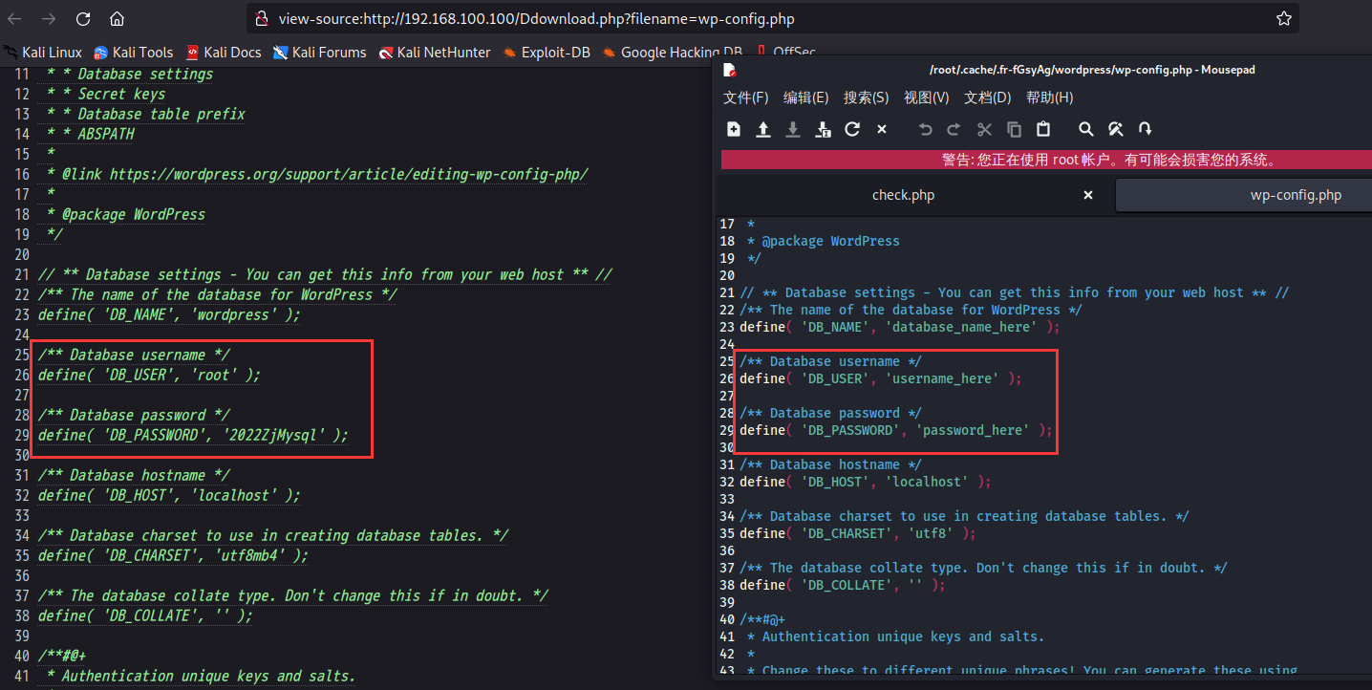Bookmark this page with the star
This screenshot has width=1372, height=690.
coord(1284,18)
